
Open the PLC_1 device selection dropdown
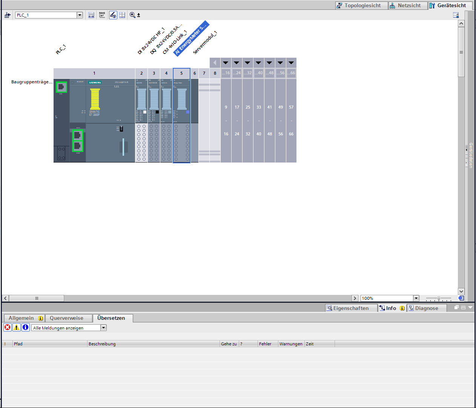point(80,15)
